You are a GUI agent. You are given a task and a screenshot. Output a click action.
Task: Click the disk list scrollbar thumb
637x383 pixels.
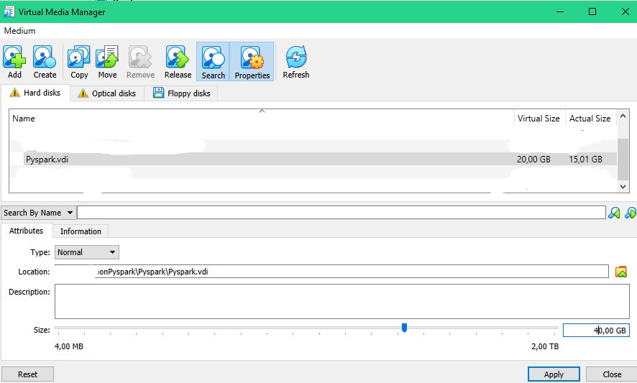pyautogui.click(x=623, y=160)
